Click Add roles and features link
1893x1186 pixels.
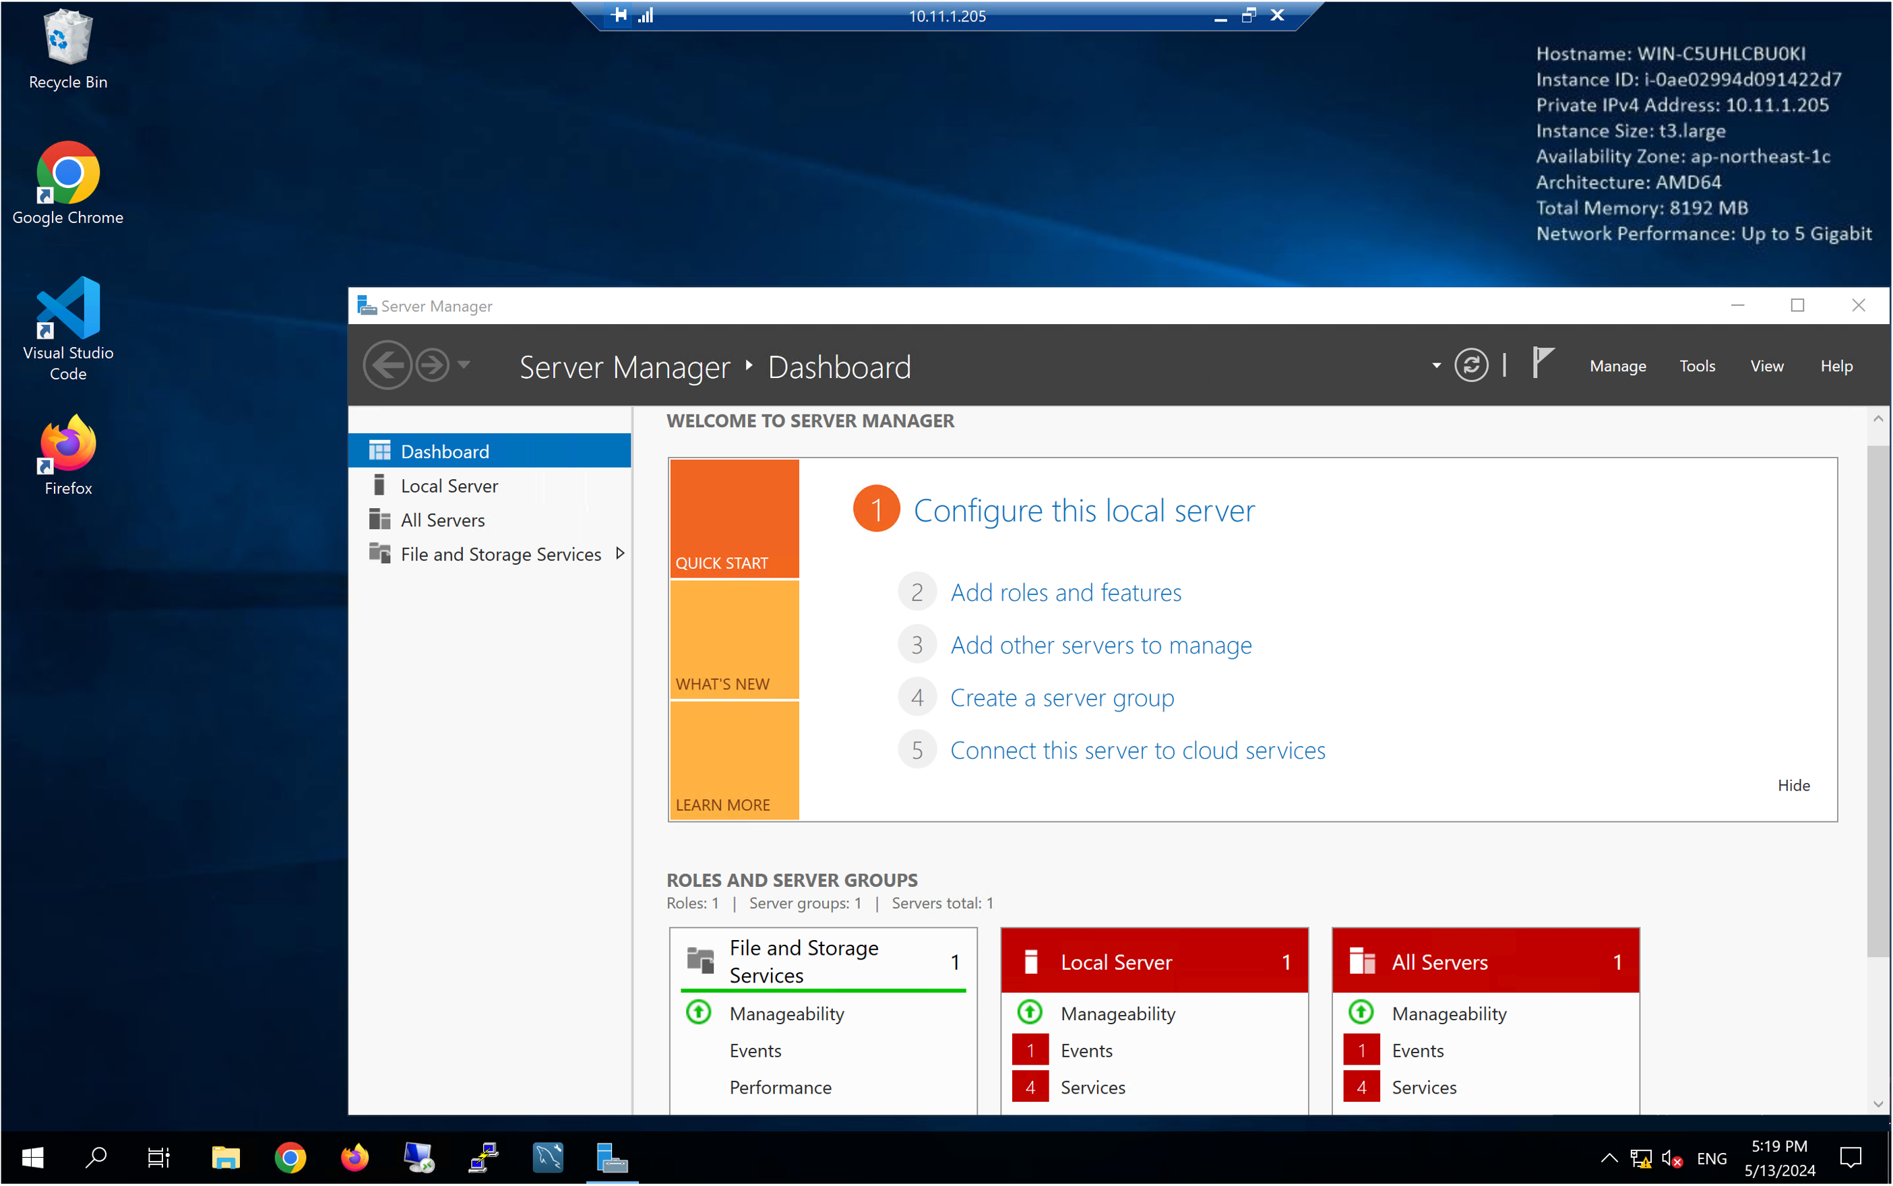pyautogui.click(x=1065, y=593)
